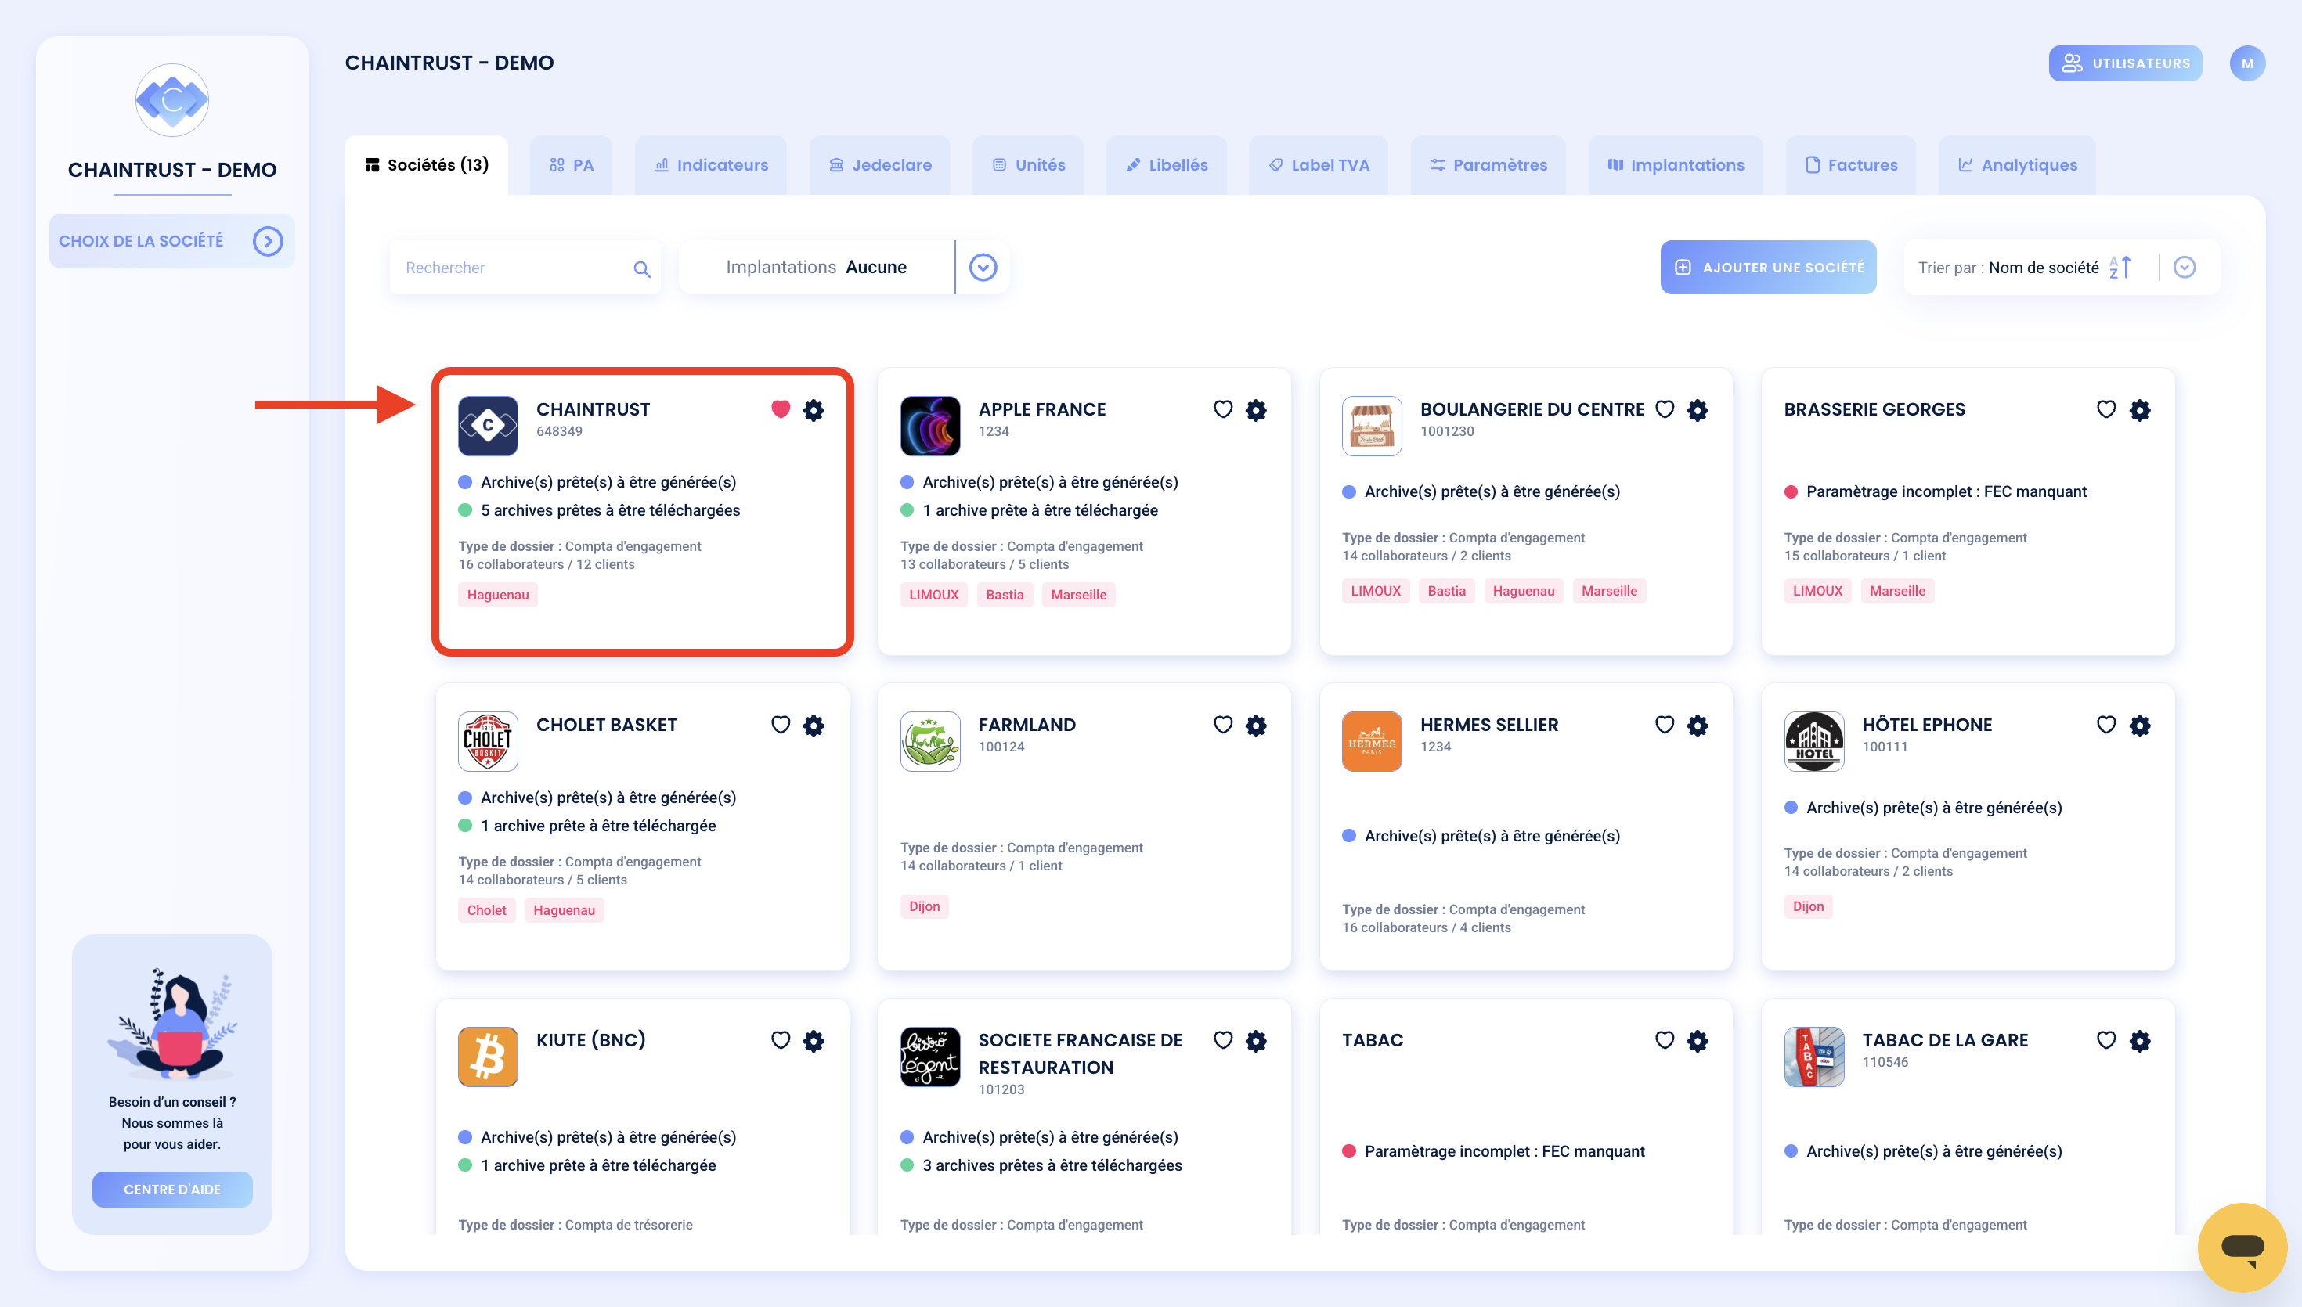
Task: Switch to the Sociétés (13) tab
Action: click(427, 165)
